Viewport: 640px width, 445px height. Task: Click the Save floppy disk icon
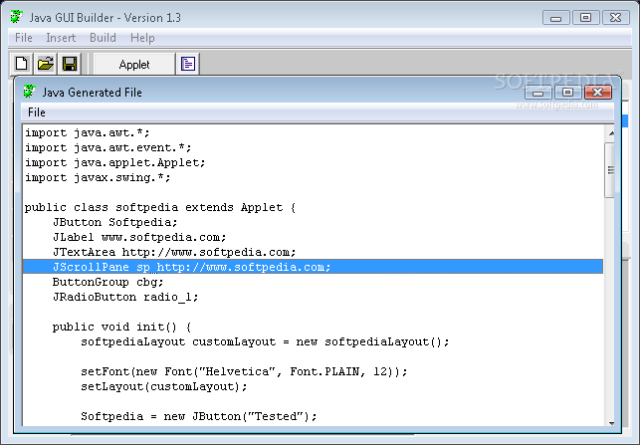70,64
